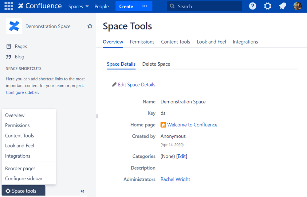Choose Reorder pages in popup menu
Image resolution: width=307 pixels, height=197 pixels.
coord(29,168)
